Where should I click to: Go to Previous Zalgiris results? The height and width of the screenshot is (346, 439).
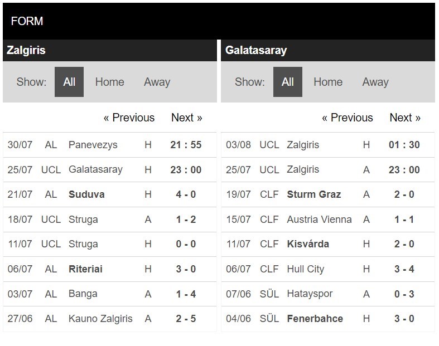(129, 118)
